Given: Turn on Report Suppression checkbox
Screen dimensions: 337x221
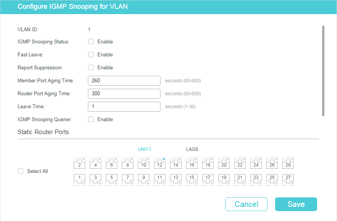Looking at the screenshot, I should (x=91, y=67).
